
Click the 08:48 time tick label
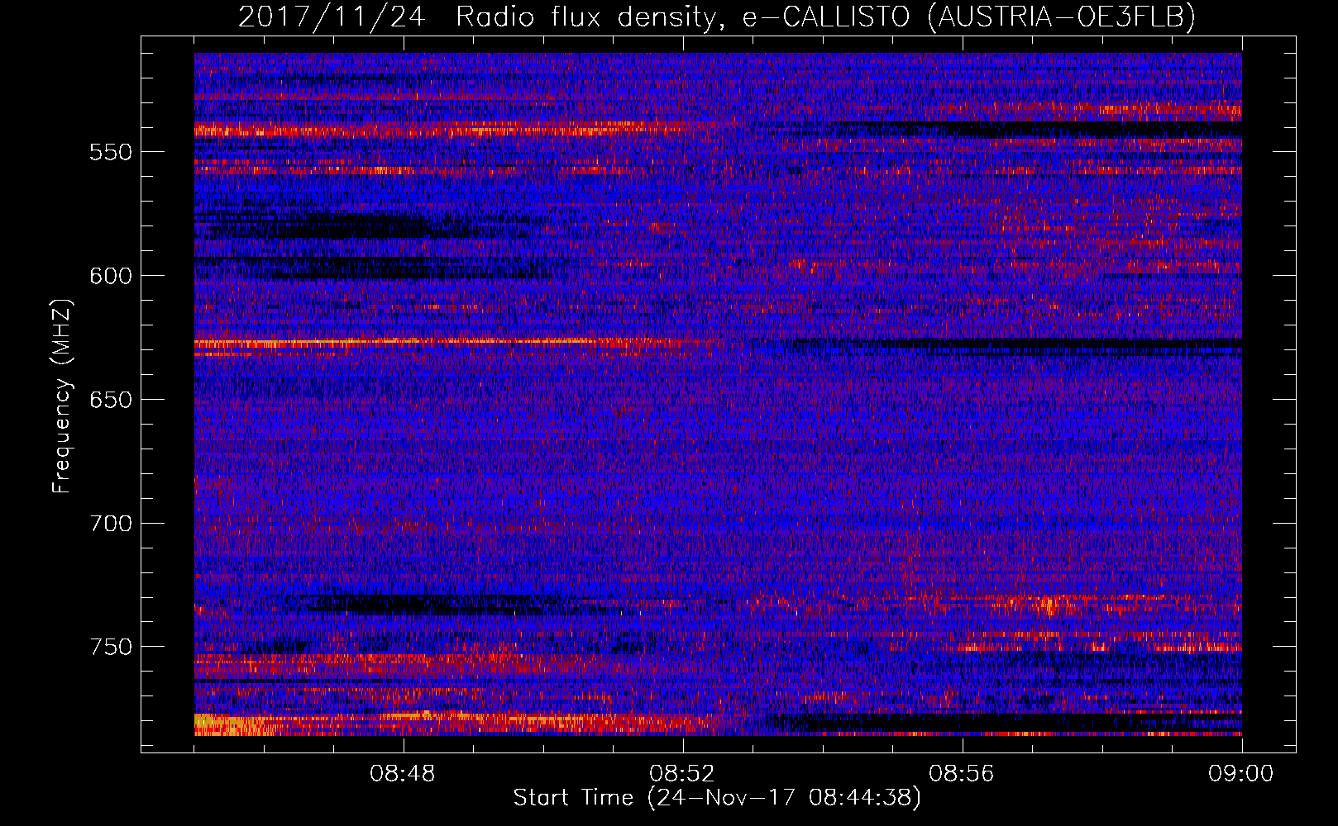click(404, 774)
